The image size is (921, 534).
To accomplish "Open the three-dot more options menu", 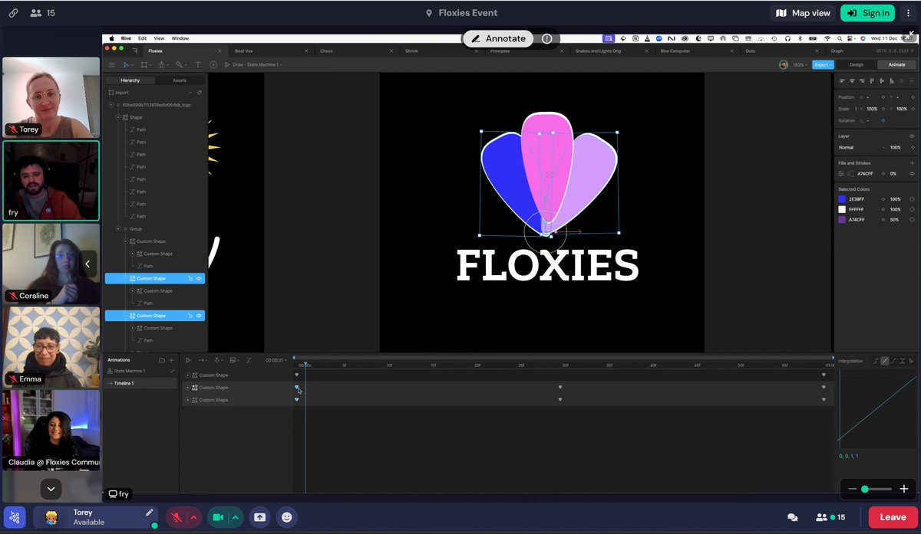I will point(908,13).
